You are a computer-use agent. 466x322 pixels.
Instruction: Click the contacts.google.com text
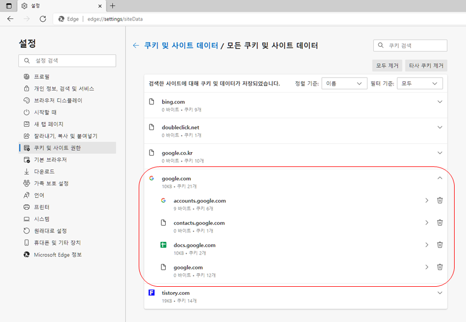tap(199, 223)
